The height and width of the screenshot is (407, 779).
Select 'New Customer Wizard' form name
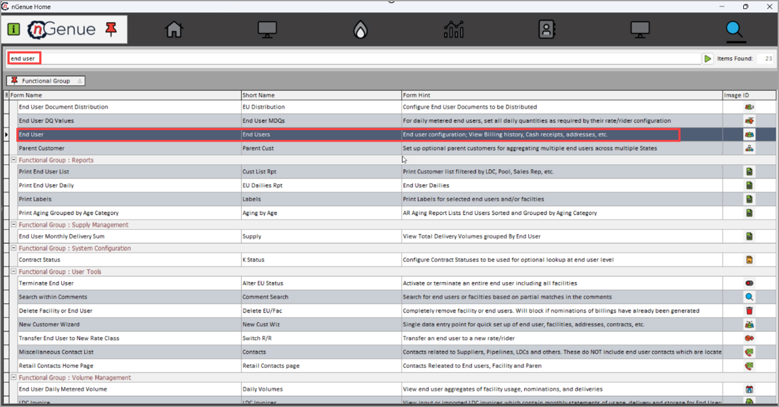click(49, 324)
